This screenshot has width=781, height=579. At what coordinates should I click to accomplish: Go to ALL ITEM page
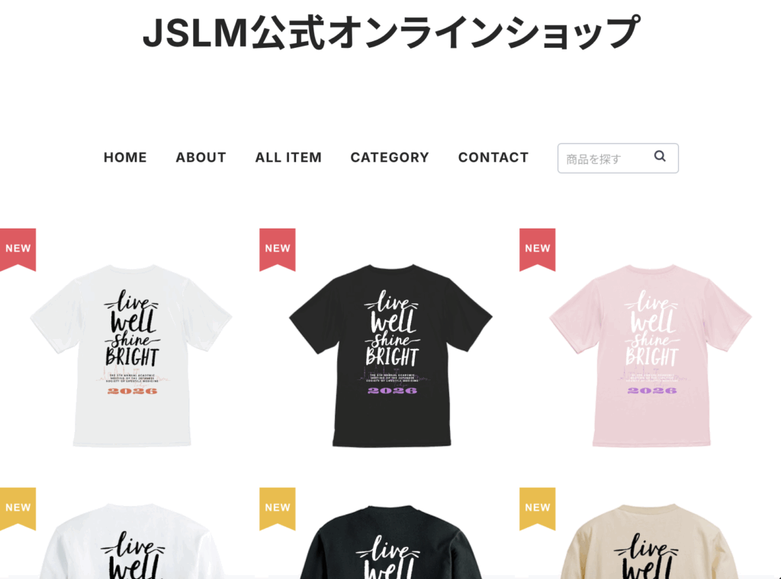288,158
